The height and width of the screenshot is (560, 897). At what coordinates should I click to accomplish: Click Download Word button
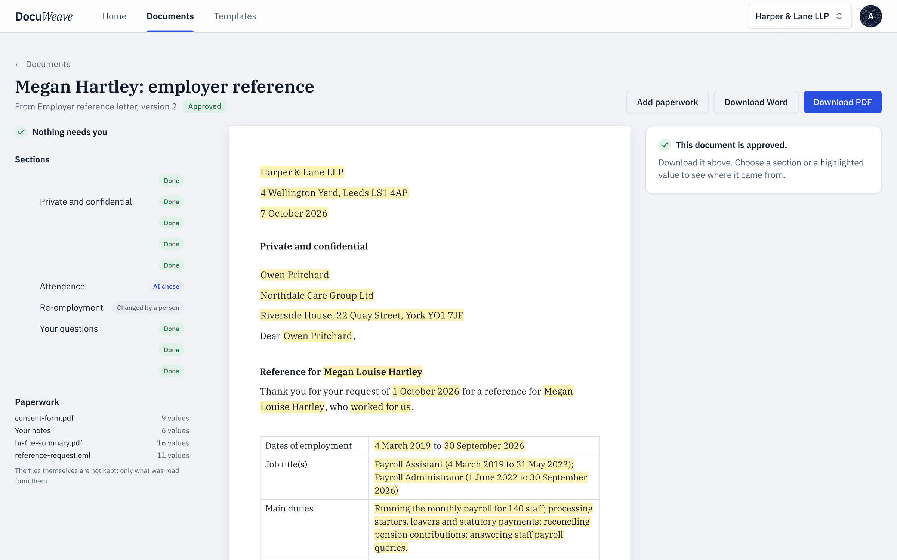(756, 102)
